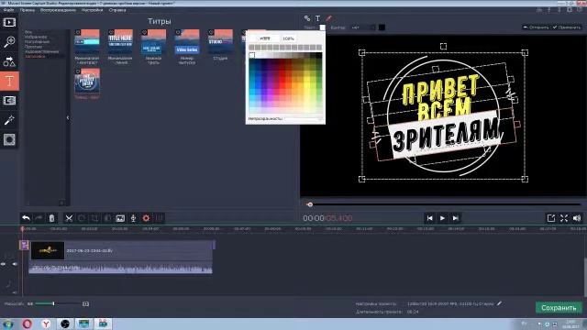
Task: Open Yandex browser from taskbar
Action: pyautogui.click(x=46, y=324)
